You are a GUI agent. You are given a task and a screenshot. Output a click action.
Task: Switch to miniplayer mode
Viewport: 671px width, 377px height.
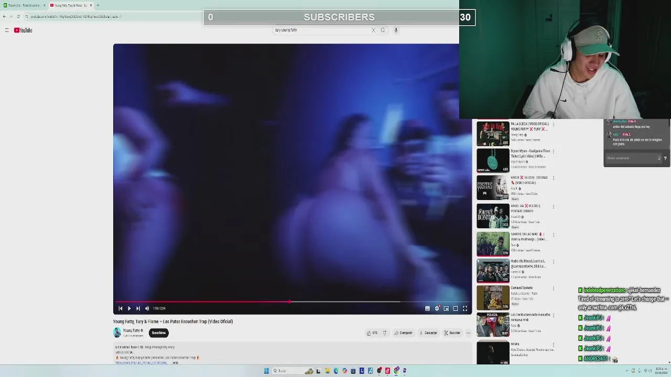coord(446,308)
